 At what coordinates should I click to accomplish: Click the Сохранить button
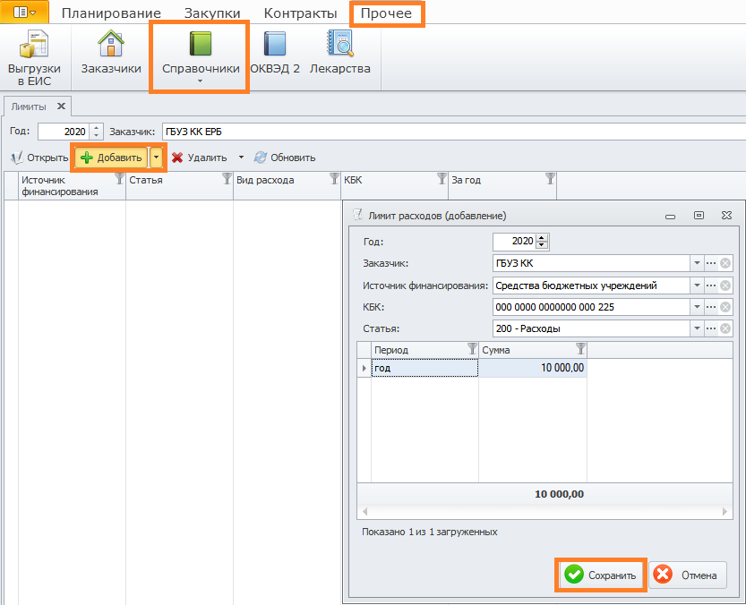[600, 575]
